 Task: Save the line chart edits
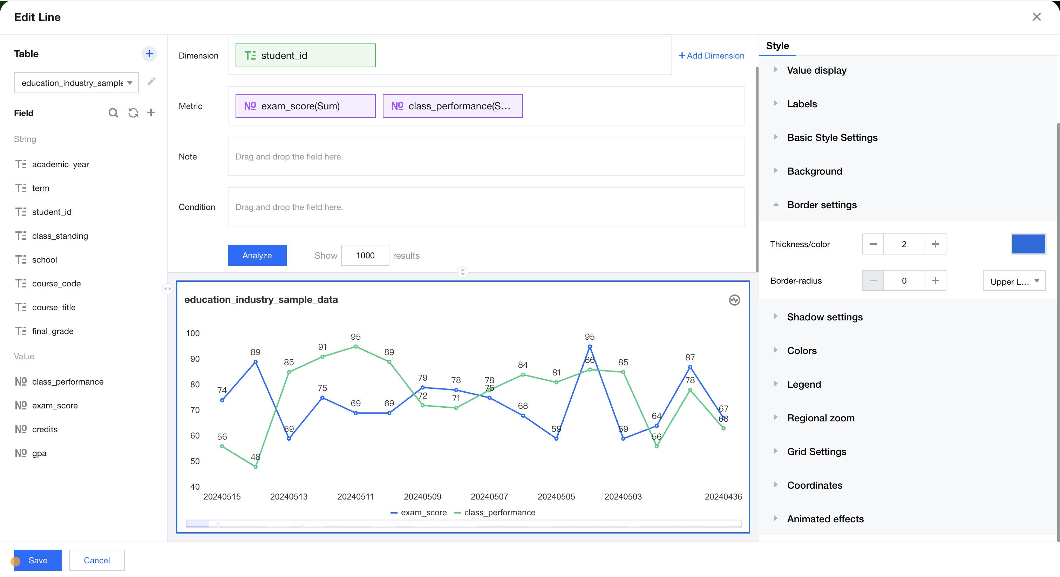click(38, 560)
